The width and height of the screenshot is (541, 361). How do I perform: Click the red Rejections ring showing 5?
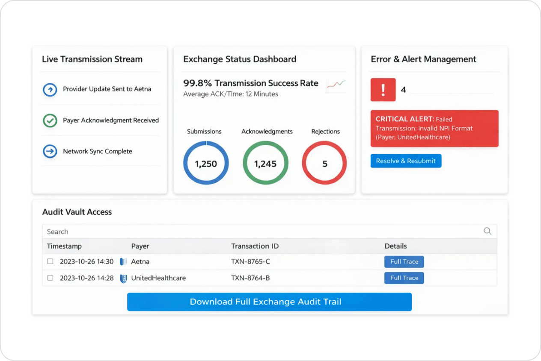click(324, 163)
